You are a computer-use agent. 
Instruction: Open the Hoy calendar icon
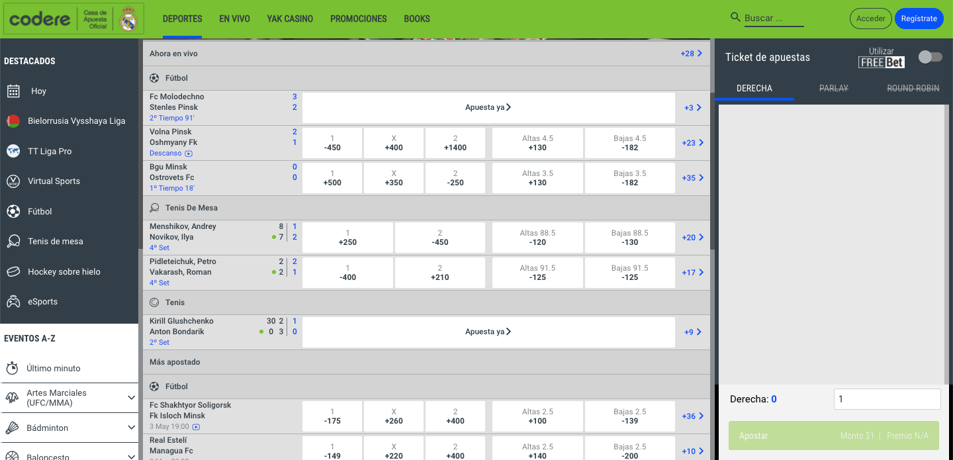point(13,91)
